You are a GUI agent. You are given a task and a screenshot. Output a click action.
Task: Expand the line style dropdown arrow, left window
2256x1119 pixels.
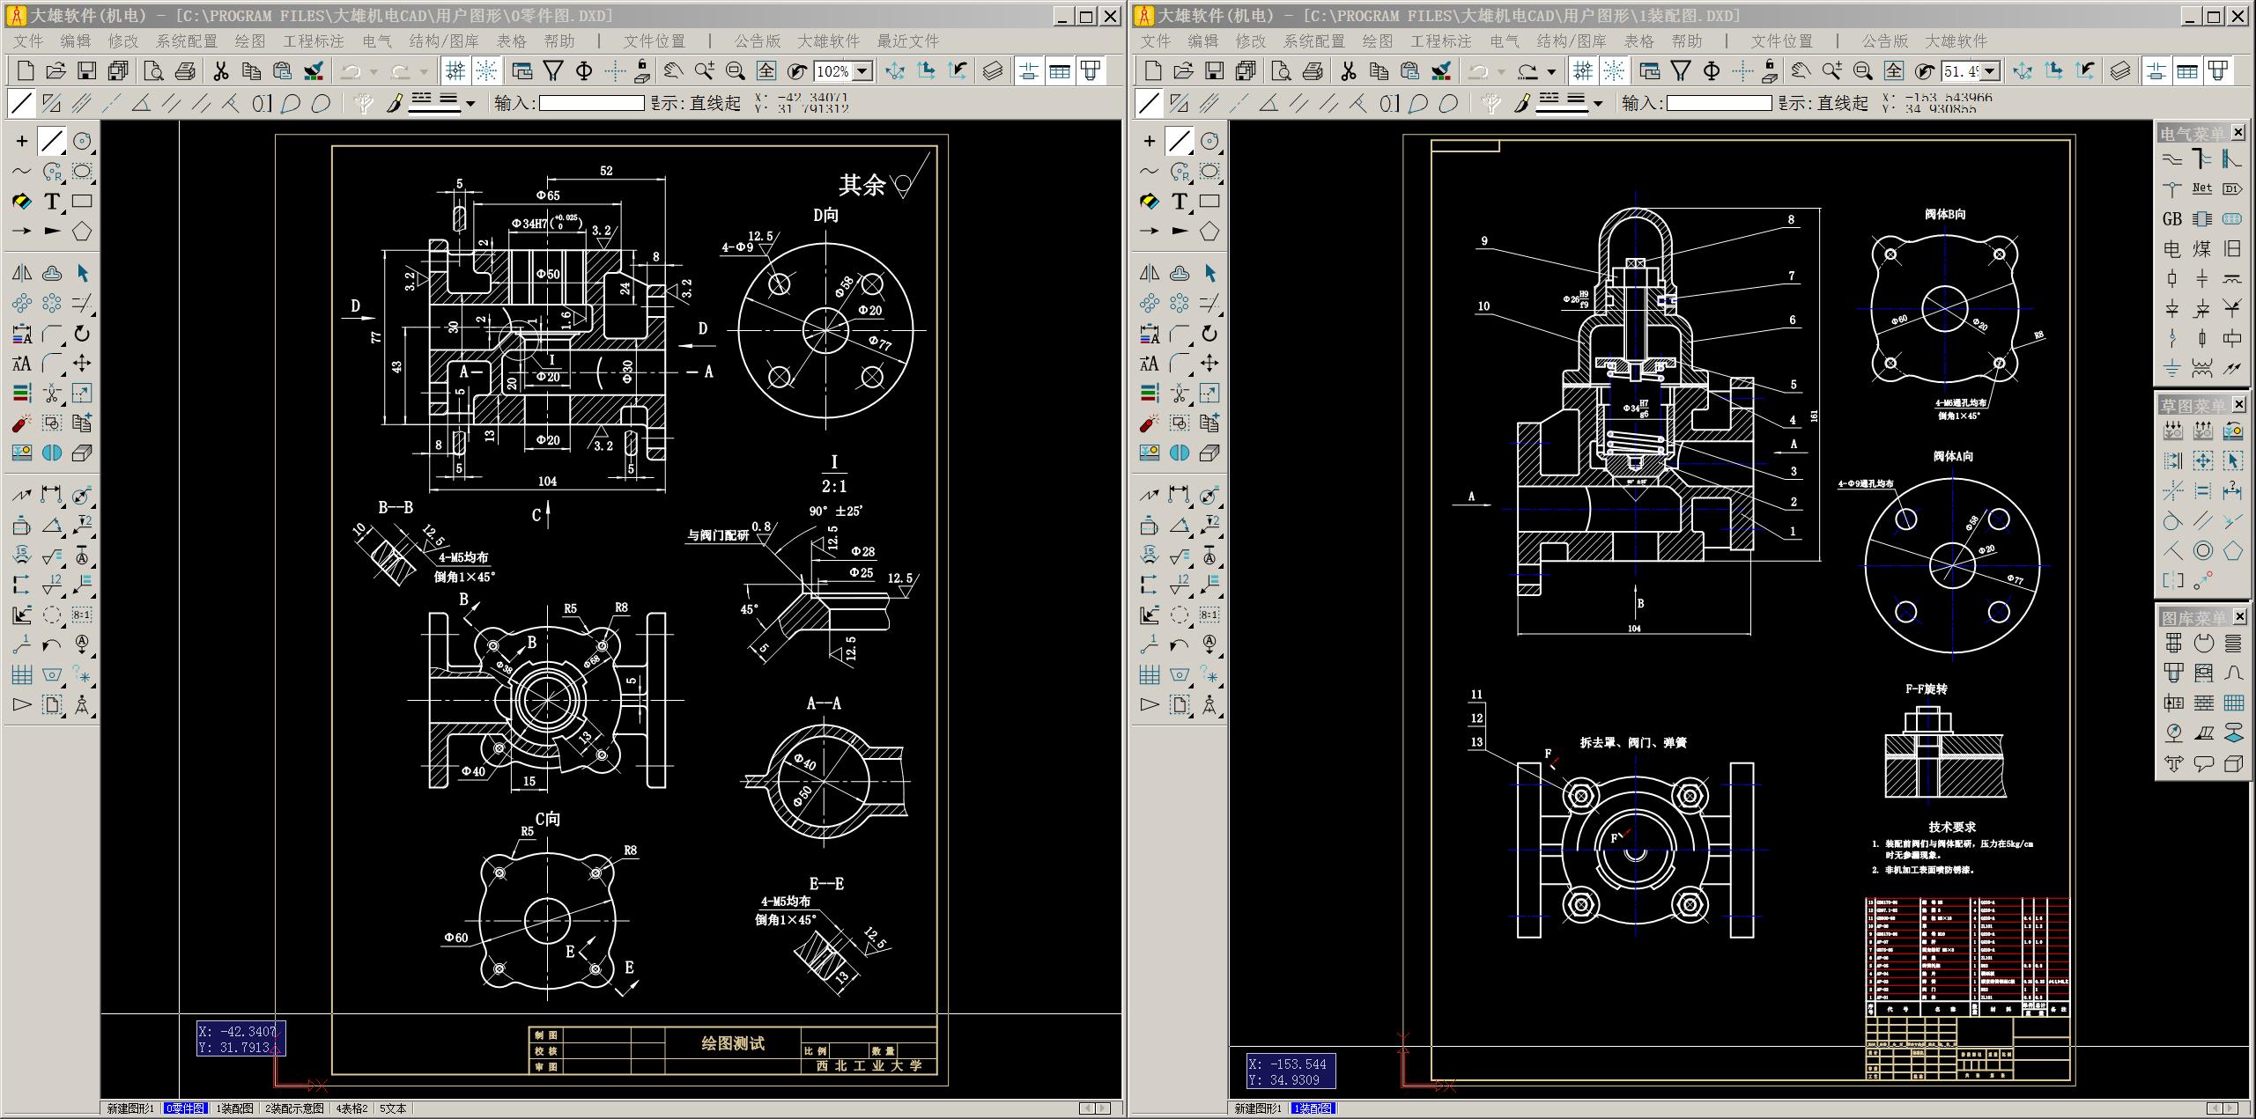click(470, 104)
